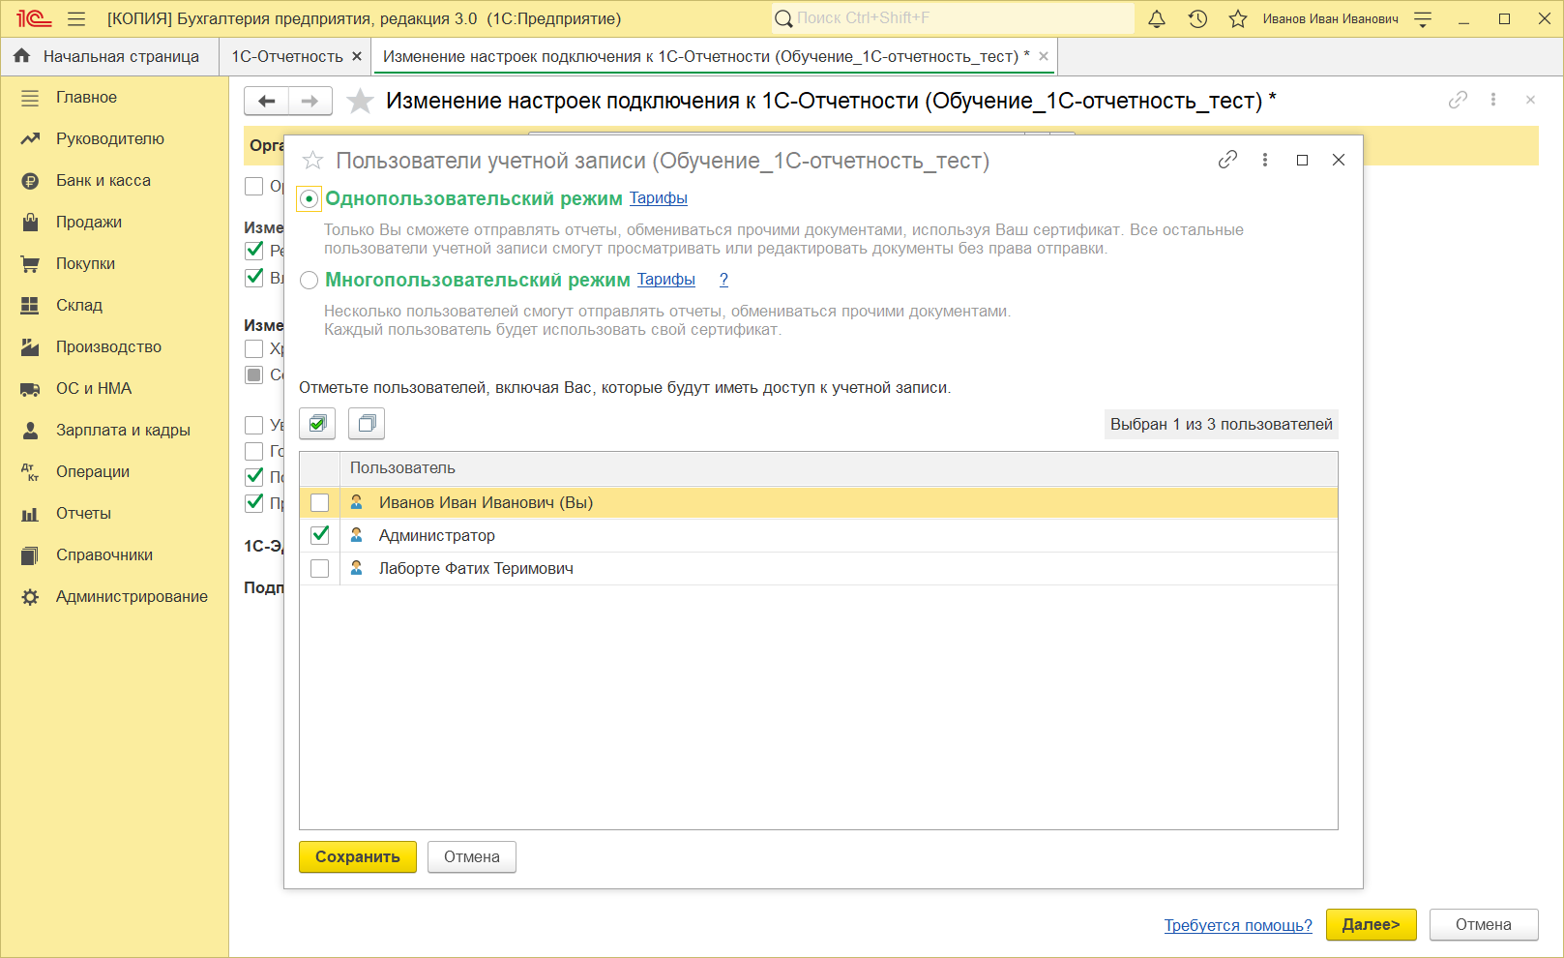Click Отмена in settings form
This screenshot has width=1564, height=958.
(x=1484, y=925)
